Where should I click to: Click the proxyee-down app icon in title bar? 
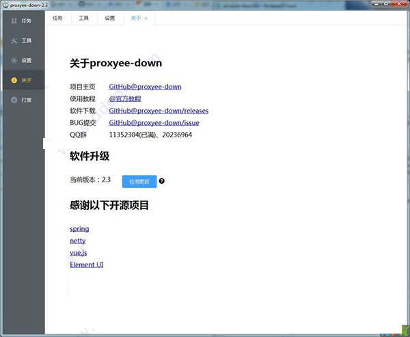click(x=5, y=5)
